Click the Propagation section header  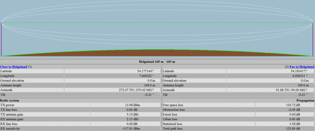click(x=305, y=100)
